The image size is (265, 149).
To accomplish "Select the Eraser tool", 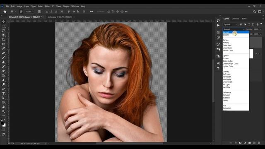I will pyautogui.click(x=3, y=71).
